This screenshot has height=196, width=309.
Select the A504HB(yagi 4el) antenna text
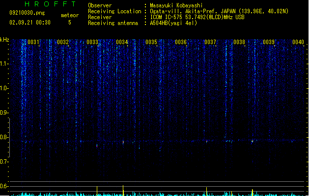pyautogui.click(x=173, y=23)
